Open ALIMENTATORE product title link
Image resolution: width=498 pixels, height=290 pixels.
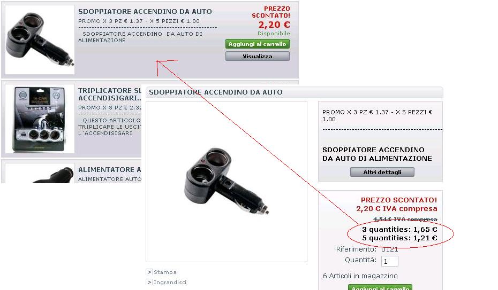coord(110,170)
